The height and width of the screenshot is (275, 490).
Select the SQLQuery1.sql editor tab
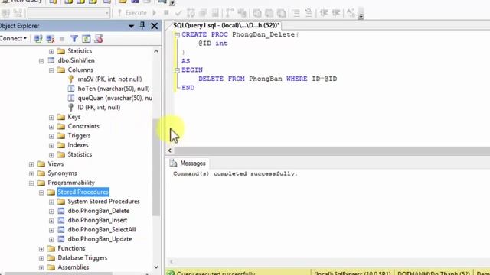(227, 25)
